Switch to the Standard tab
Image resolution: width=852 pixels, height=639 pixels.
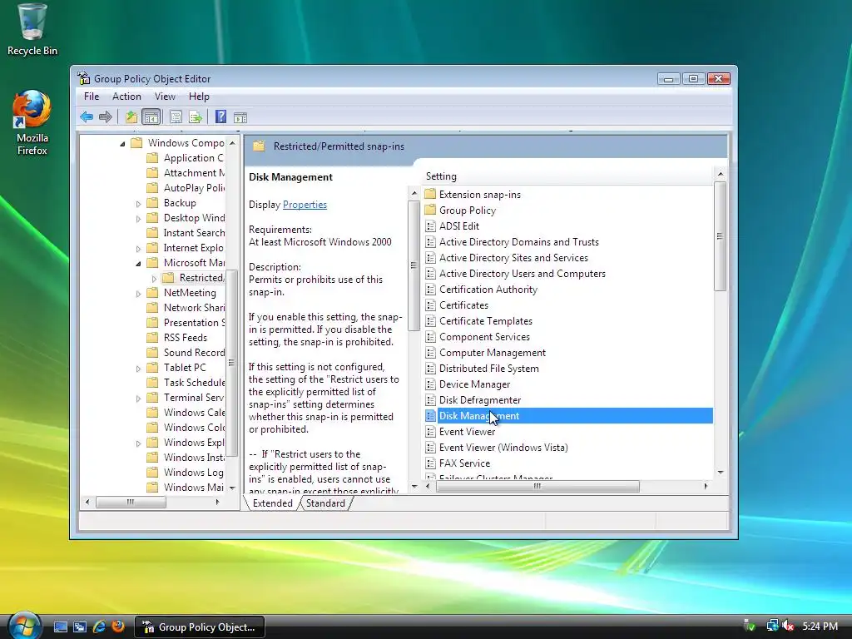[x=325, y=503]
